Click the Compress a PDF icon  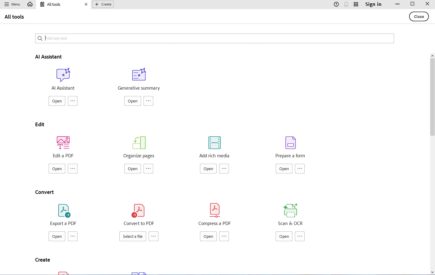pyautogui.click(x=215, y=210)
